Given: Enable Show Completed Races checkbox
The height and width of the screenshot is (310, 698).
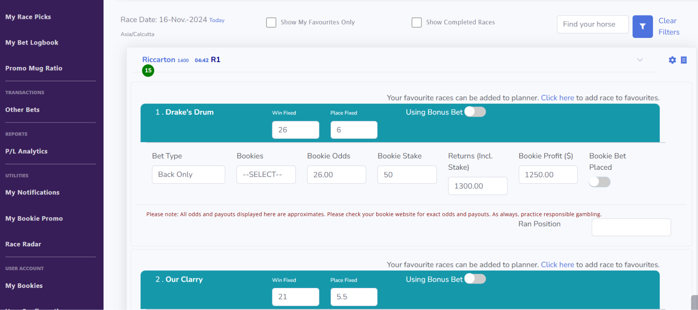Looking at the screenshot, I should pos(416,22).
